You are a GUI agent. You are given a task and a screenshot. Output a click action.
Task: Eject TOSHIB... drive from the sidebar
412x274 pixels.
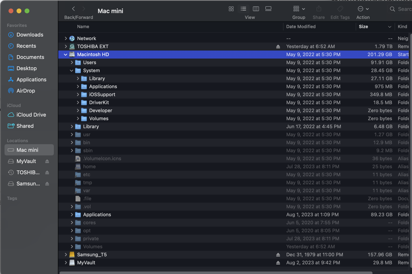coord(47,173)
